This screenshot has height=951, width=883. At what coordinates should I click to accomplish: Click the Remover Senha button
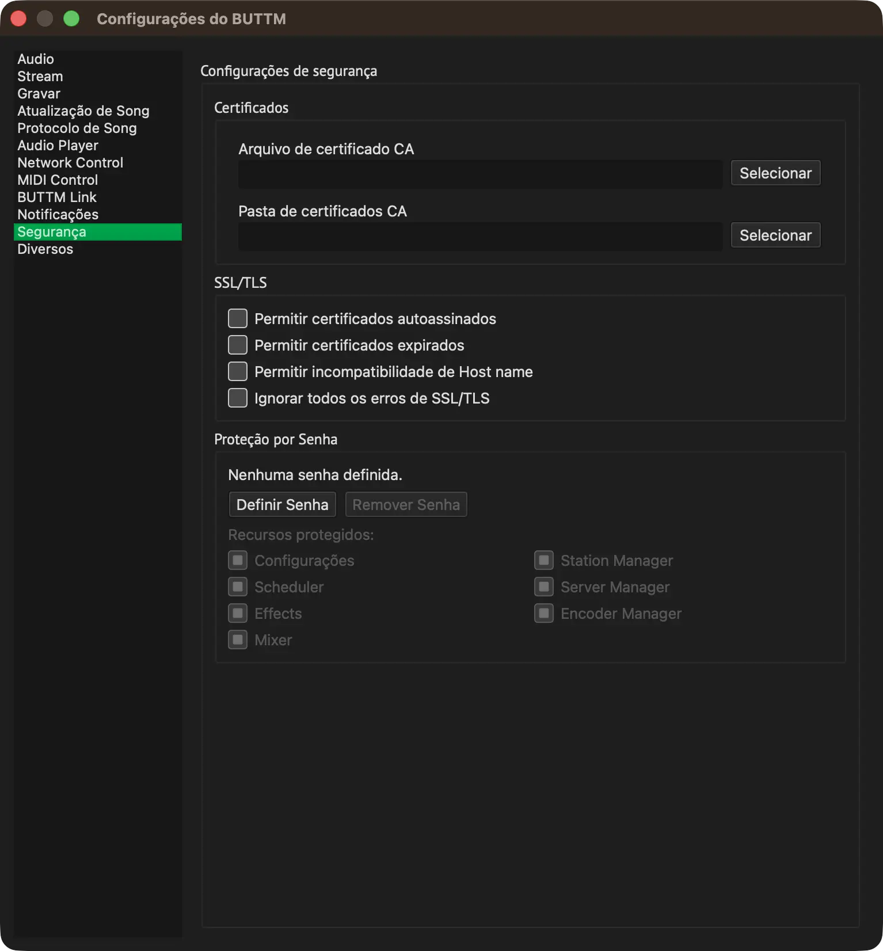[x=406, y=505]
